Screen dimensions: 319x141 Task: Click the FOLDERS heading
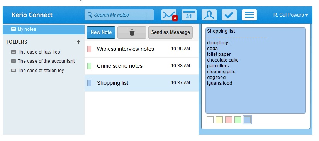[x=17, y=42]
